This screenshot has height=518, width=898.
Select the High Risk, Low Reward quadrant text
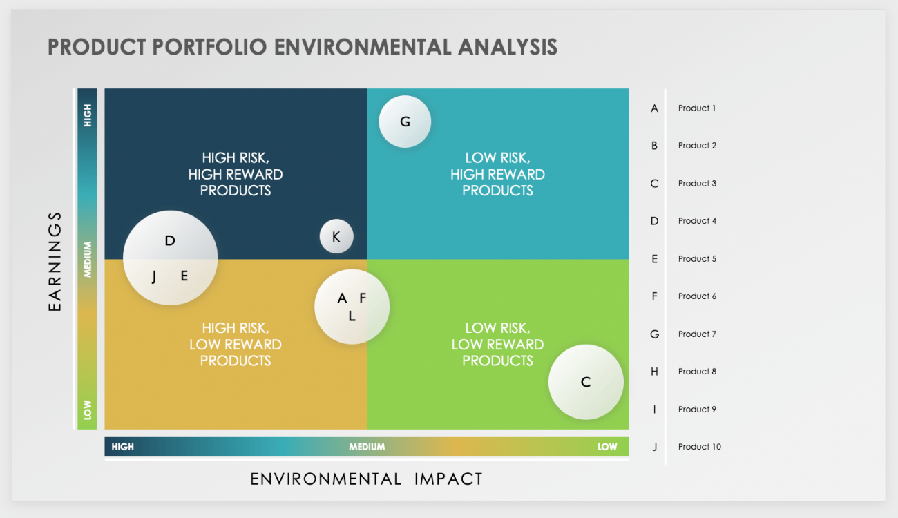(236, 344)
